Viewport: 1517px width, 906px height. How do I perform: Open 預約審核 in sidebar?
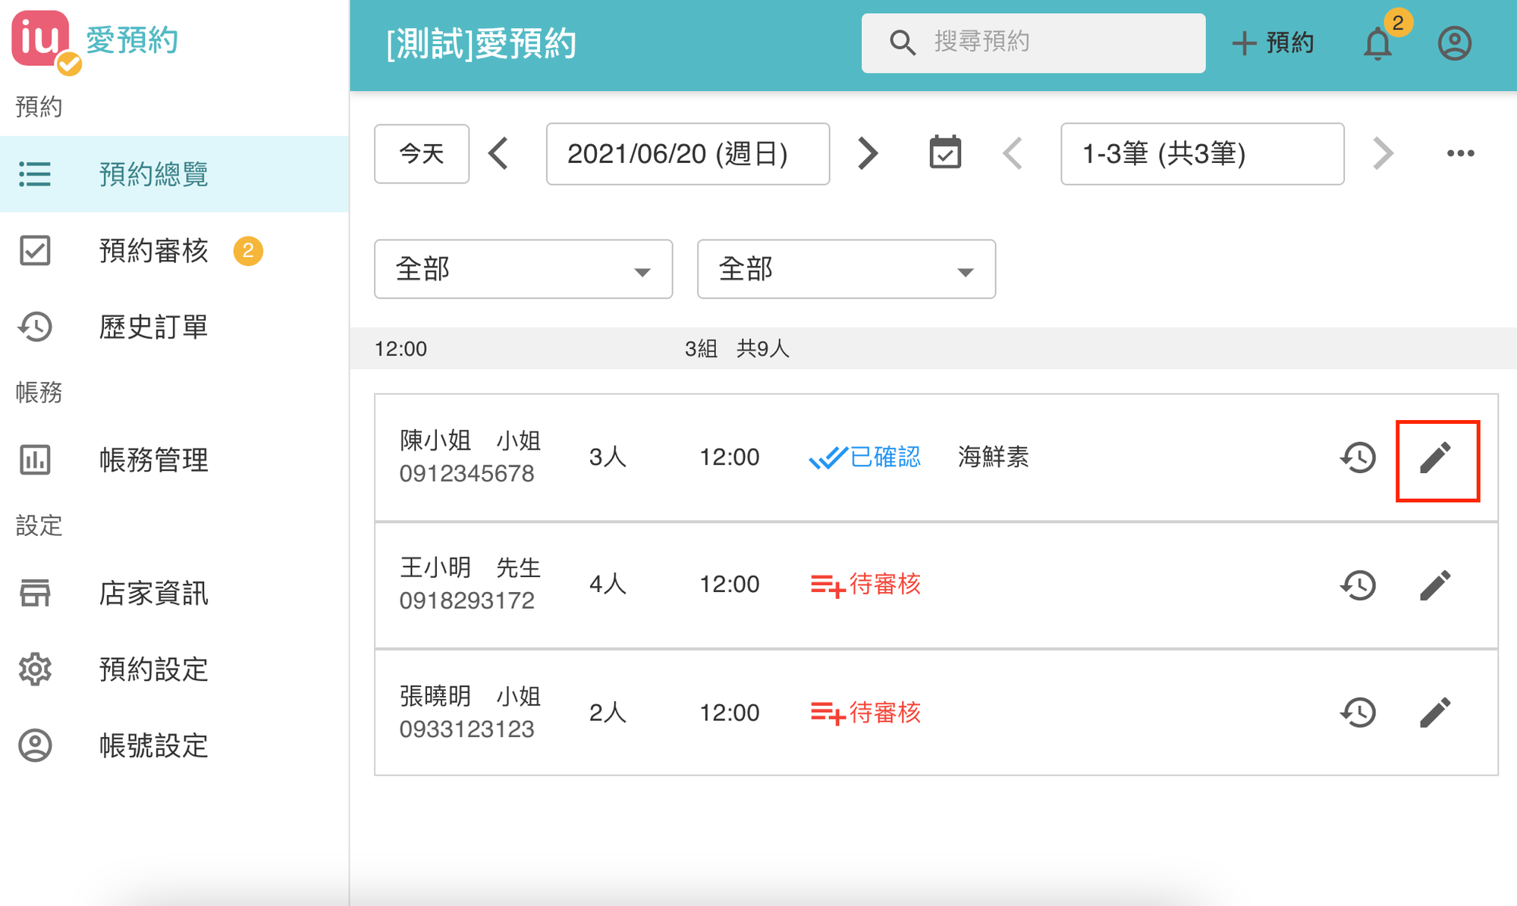pyautogui.click(x=174, y=251)
